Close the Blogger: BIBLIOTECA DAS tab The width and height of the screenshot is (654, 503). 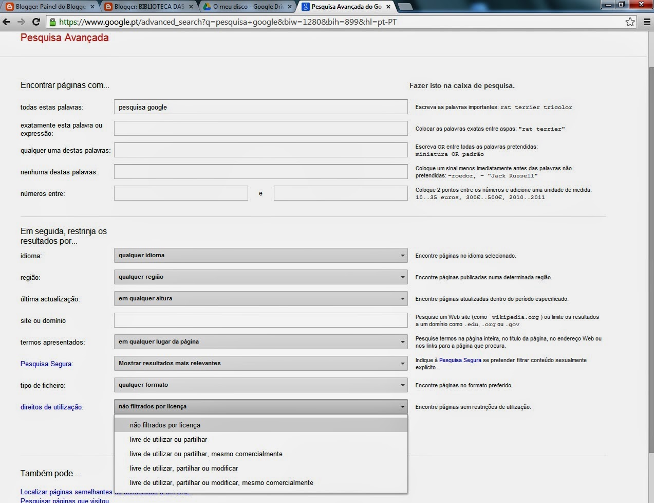pos(191,7)
